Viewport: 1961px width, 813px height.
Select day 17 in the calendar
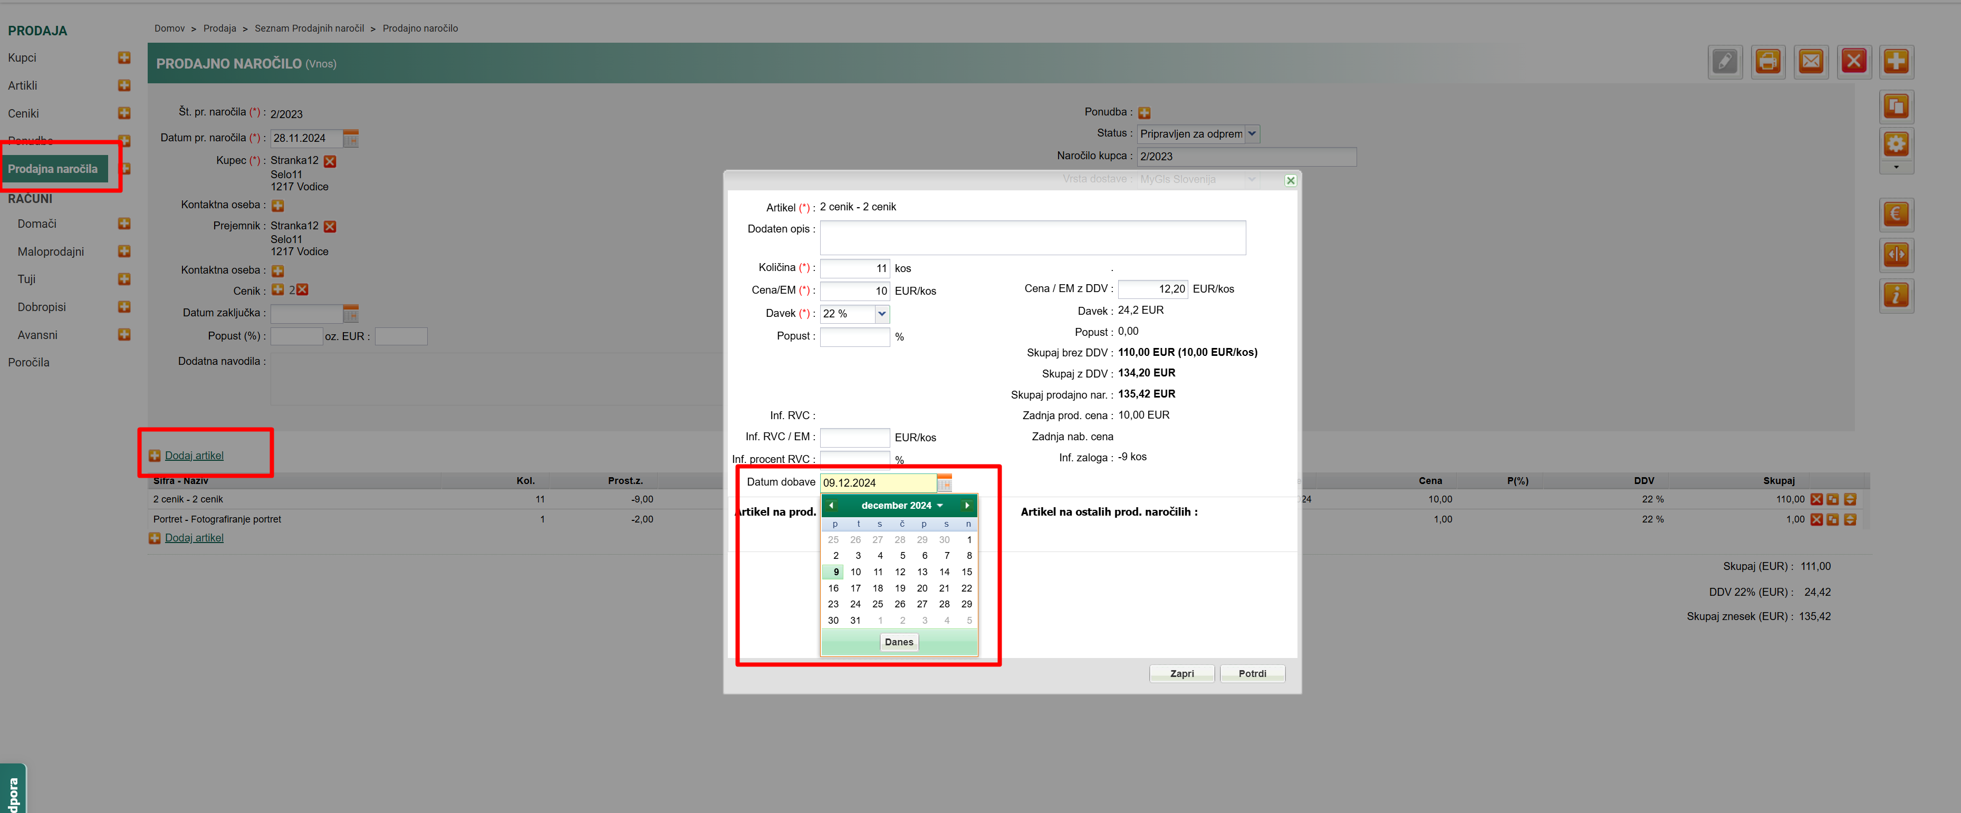coord(855,588)
